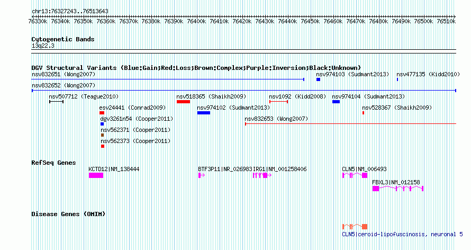
Task: Open the FBXL3|NM_012158 gene label
Action: [396, 182]
